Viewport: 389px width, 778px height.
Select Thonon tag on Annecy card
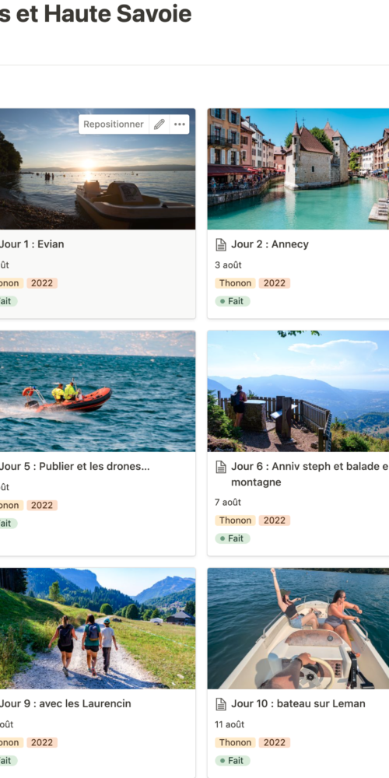pyautogui.click(x=235, y=283)
